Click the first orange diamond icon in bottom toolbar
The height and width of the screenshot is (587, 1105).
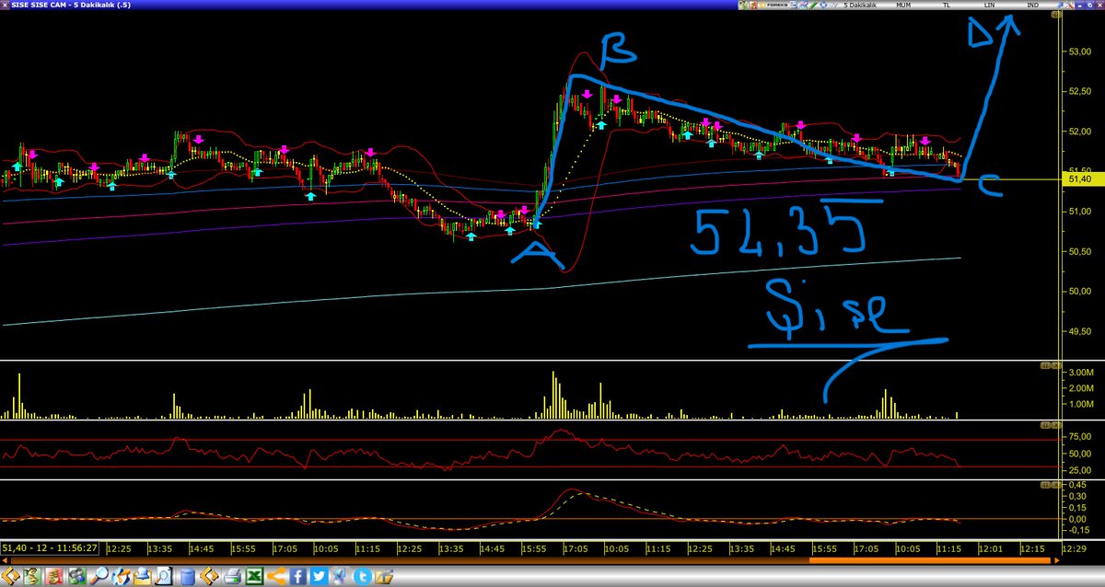(x=10, y=577)
